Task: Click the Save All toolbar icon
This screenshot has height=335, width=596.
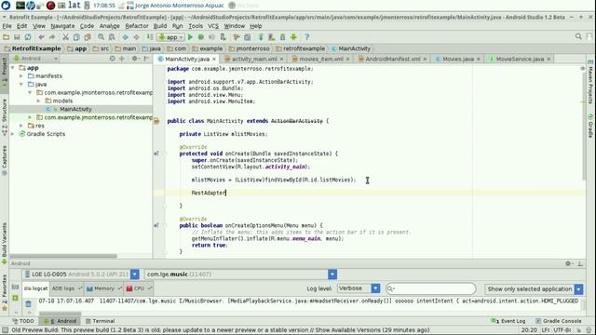Action: (x=17, y=37)
